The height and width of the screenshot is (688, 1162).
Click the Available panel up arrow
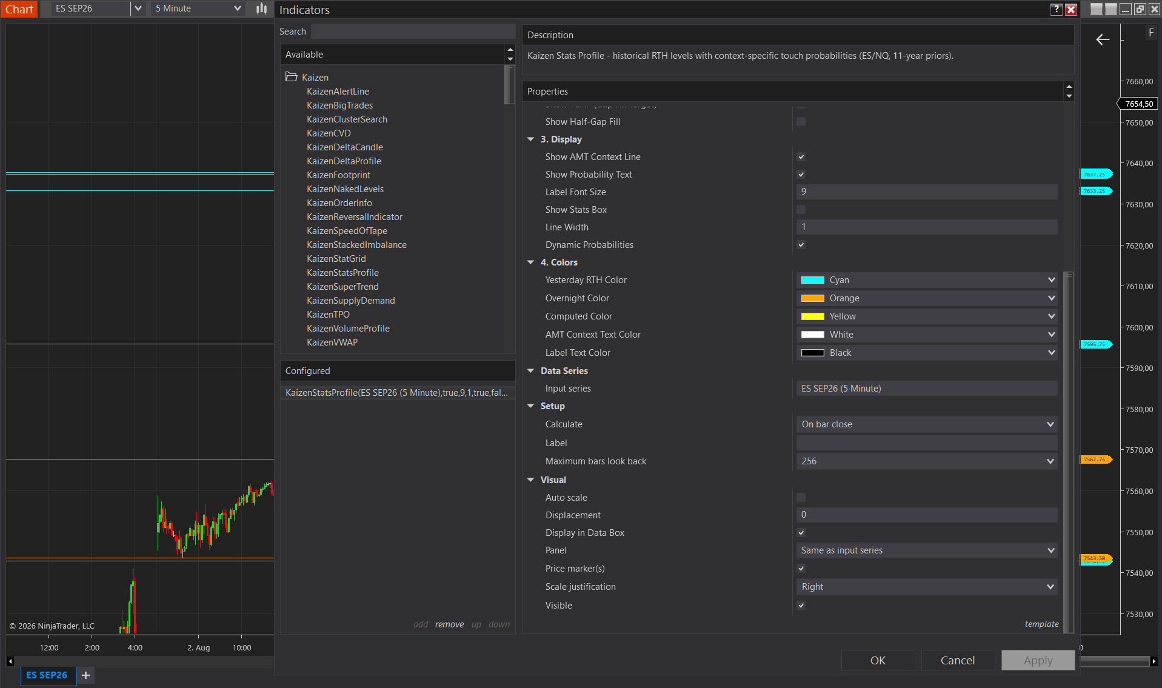(510, 50)
